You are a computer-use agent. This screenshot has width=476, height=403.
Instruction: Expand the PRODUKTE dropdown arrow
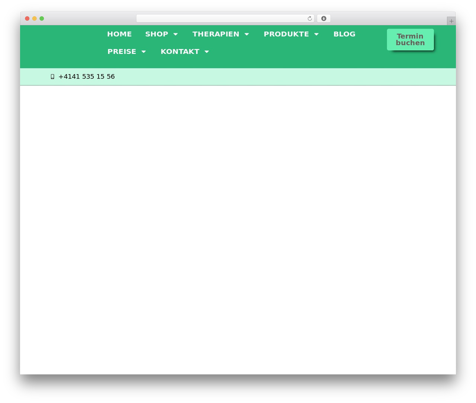point(316,34)
